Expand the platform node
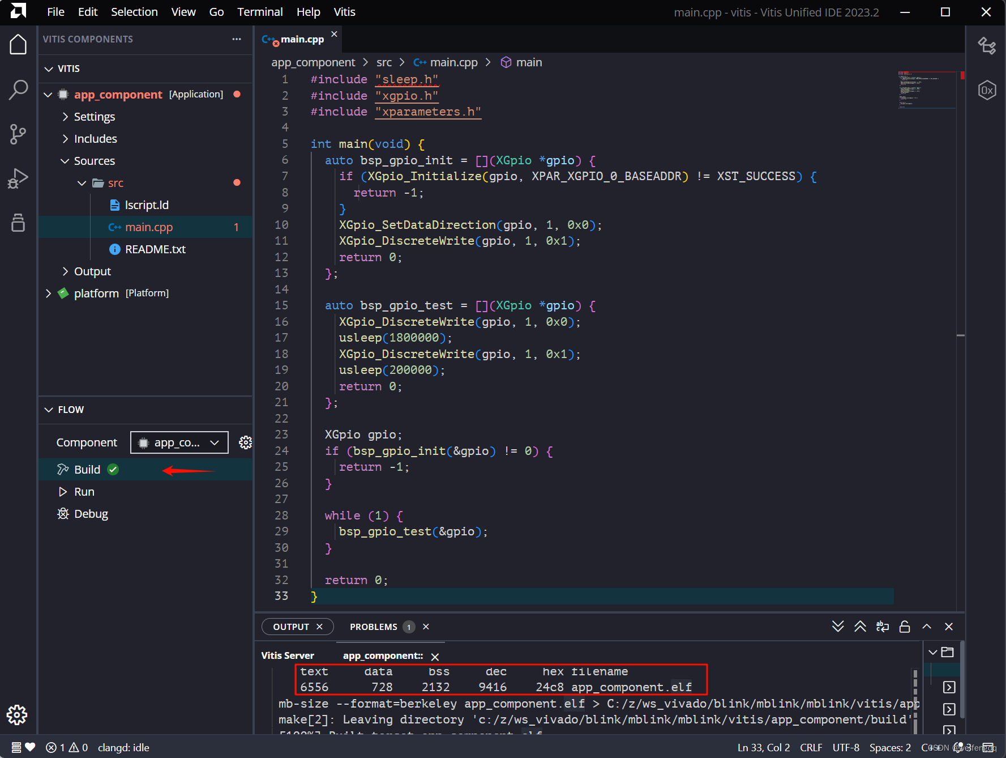The image size is (1006, 758). (x=48, y=293)
